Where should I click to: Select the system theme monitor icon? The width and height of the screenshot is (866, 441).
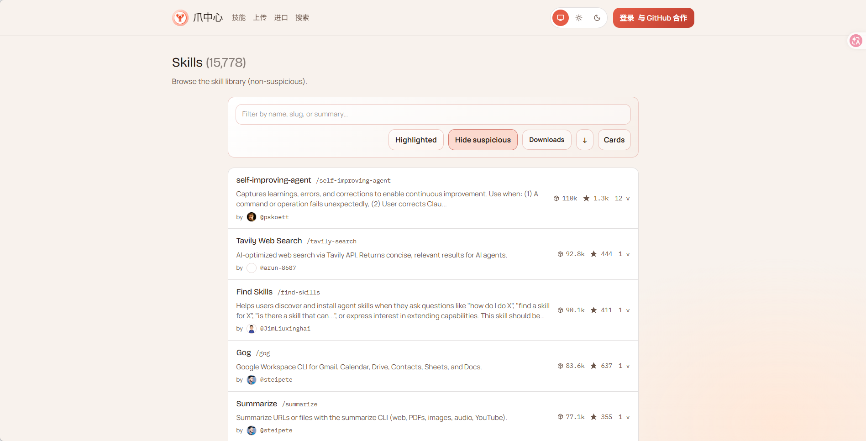tap(560, 18)
